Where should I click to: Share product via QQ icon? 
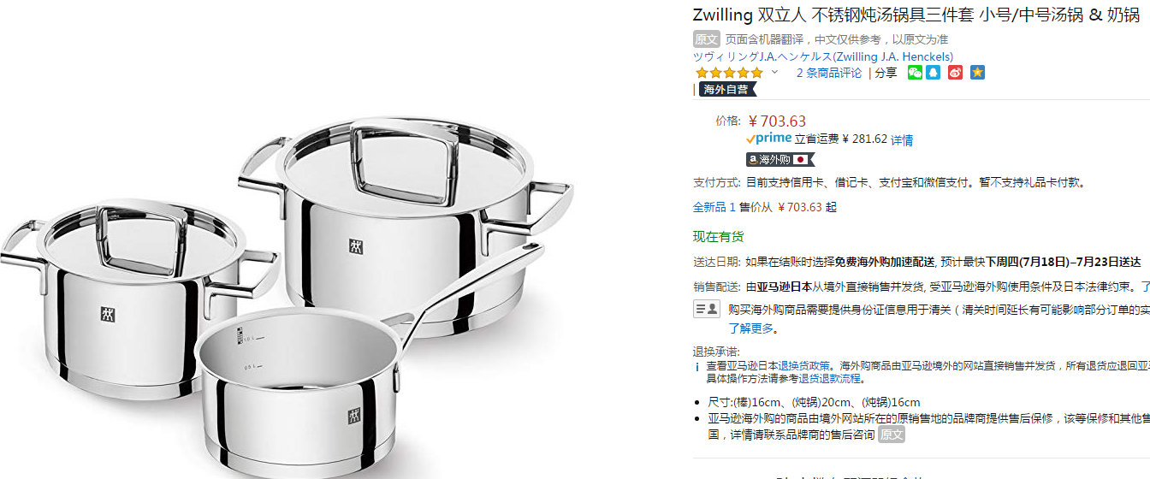[934, 73]
